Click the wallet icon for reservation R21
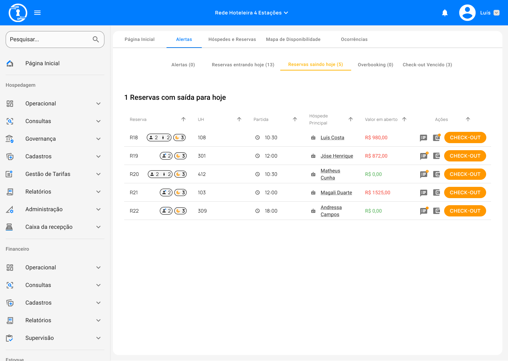The width and height of the screenshot is (508, 361). click(436, 192)
